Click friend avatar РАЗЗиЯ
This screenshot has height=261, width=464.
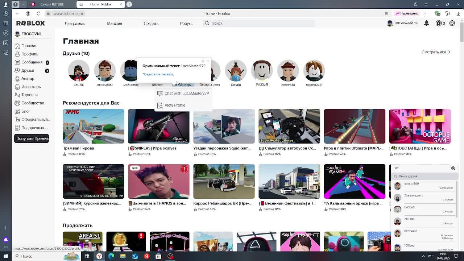(262, 71)
